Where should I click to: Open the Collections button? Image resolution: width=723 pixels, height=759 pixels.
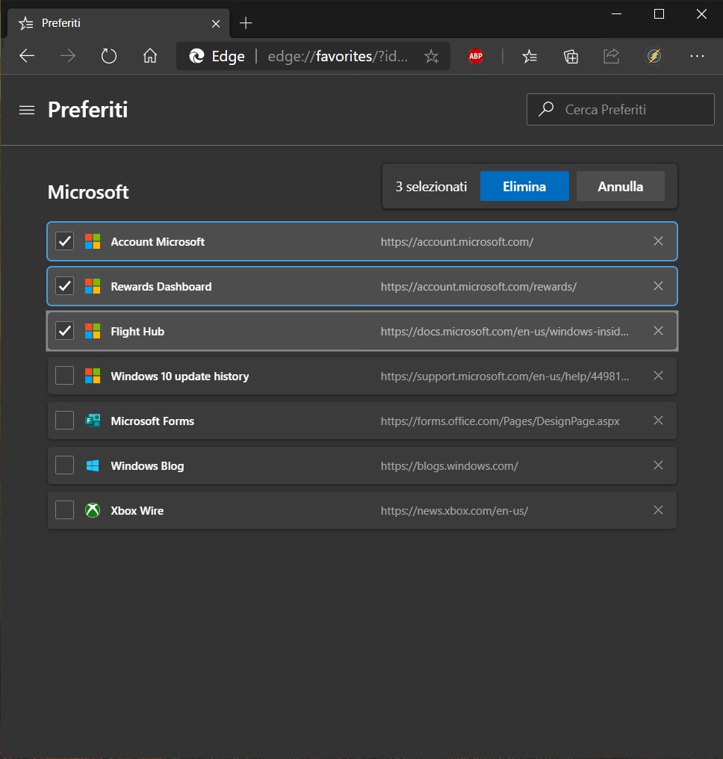pos(571,57)
